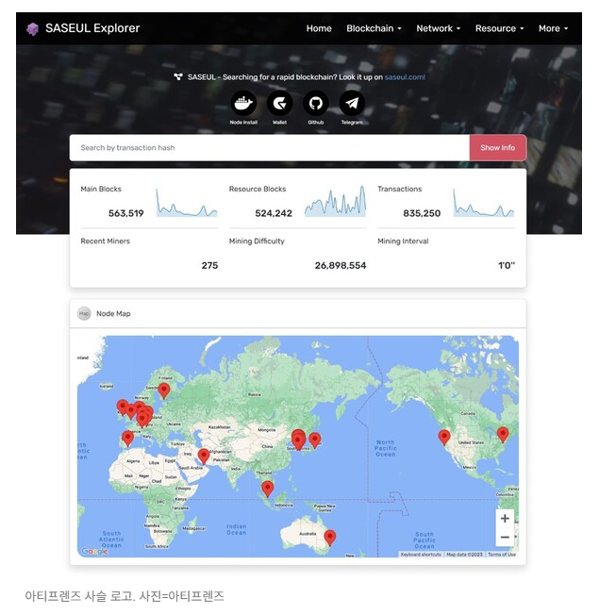
Task: Click the Resource Blocks value 524,242
Action: tap(274, 213)
